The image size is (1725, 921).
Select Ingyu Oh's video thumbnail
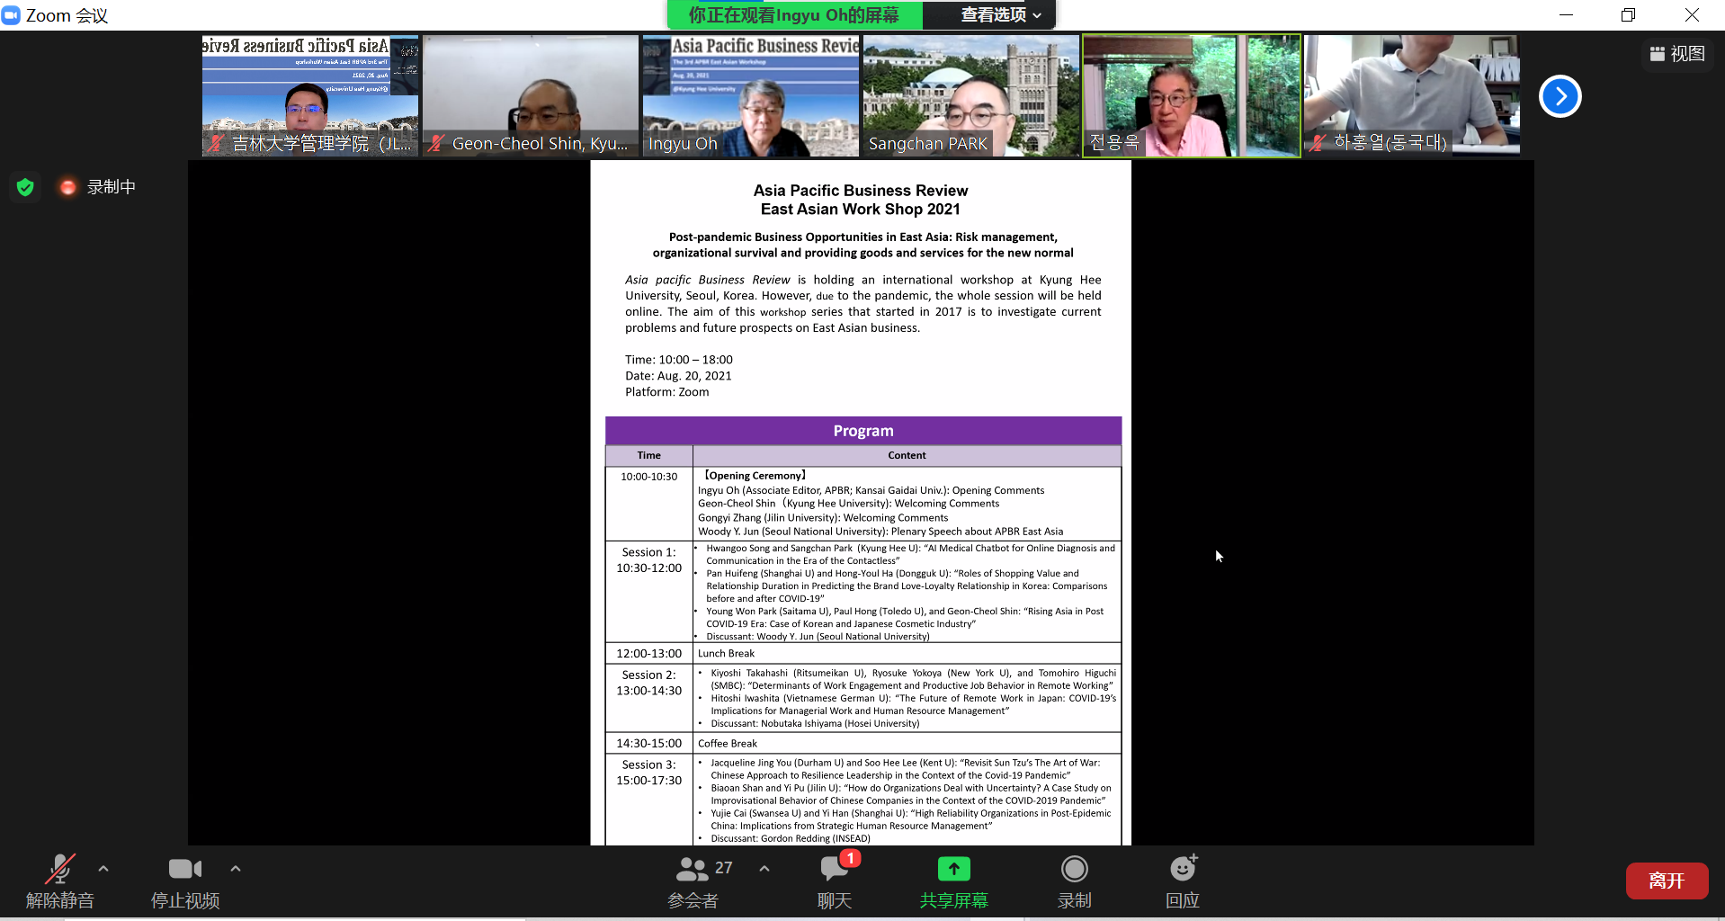point(751,96)
